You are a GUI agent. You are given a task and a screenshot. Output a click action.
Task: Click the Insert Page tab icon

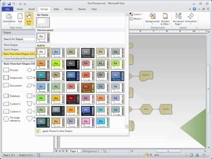[105, 151]
